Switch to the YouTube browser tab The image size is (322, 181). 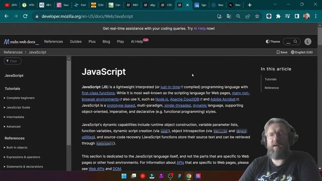pos(11,5)
